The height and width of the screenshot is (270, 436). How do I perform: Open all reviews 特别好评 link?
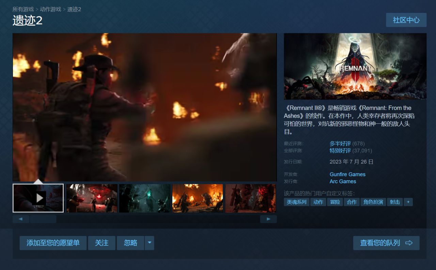pos(340,151)
